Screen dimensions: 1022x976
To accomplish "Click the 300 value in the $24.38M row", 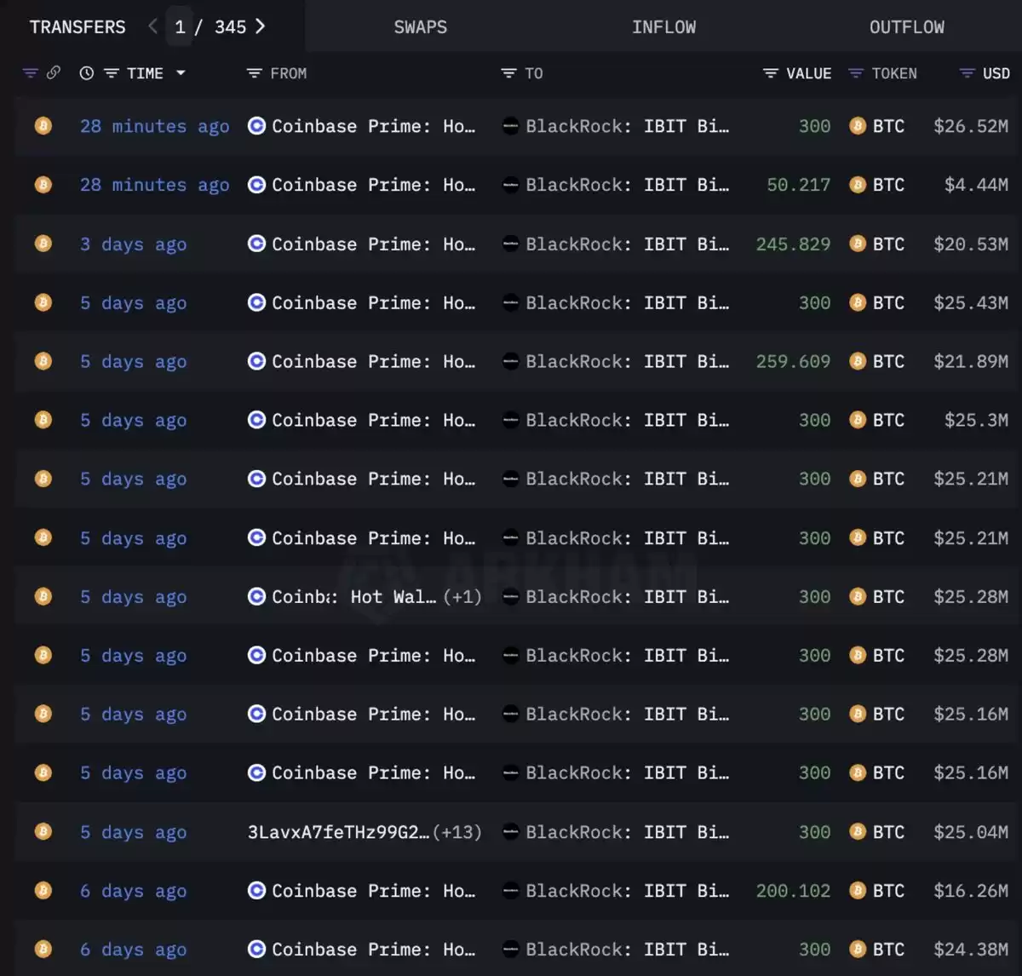I will tap(815, 950).
